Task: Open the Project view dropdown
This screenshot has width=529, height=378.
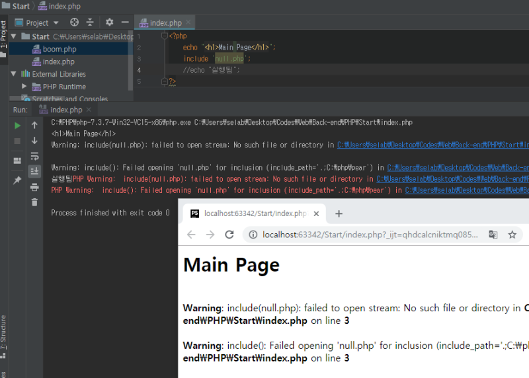Action: 42,22
